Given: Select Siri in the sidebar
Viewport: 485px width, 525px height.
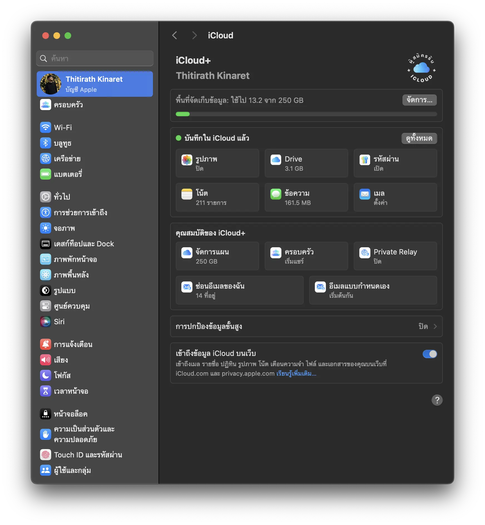Looking at the screenshot, I should click(59, 322).
